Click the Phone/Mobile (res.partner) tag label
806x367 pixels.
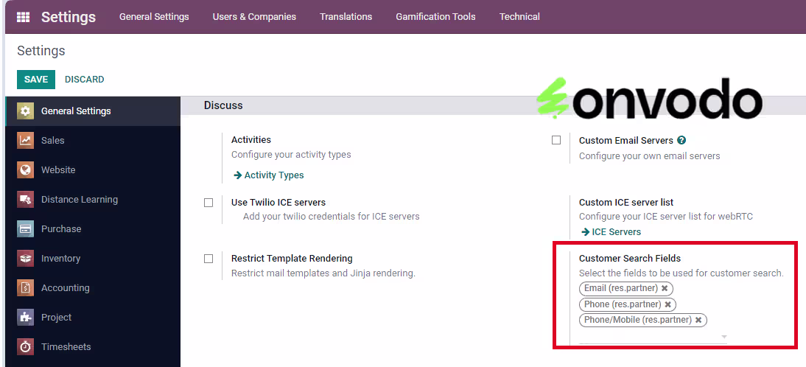638,320
